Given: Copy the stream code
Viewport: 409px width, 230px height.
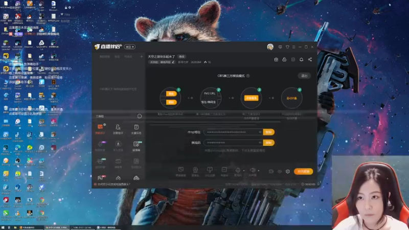Looking at the screenshot, I should pyautogui.click(x=269, y=143).
